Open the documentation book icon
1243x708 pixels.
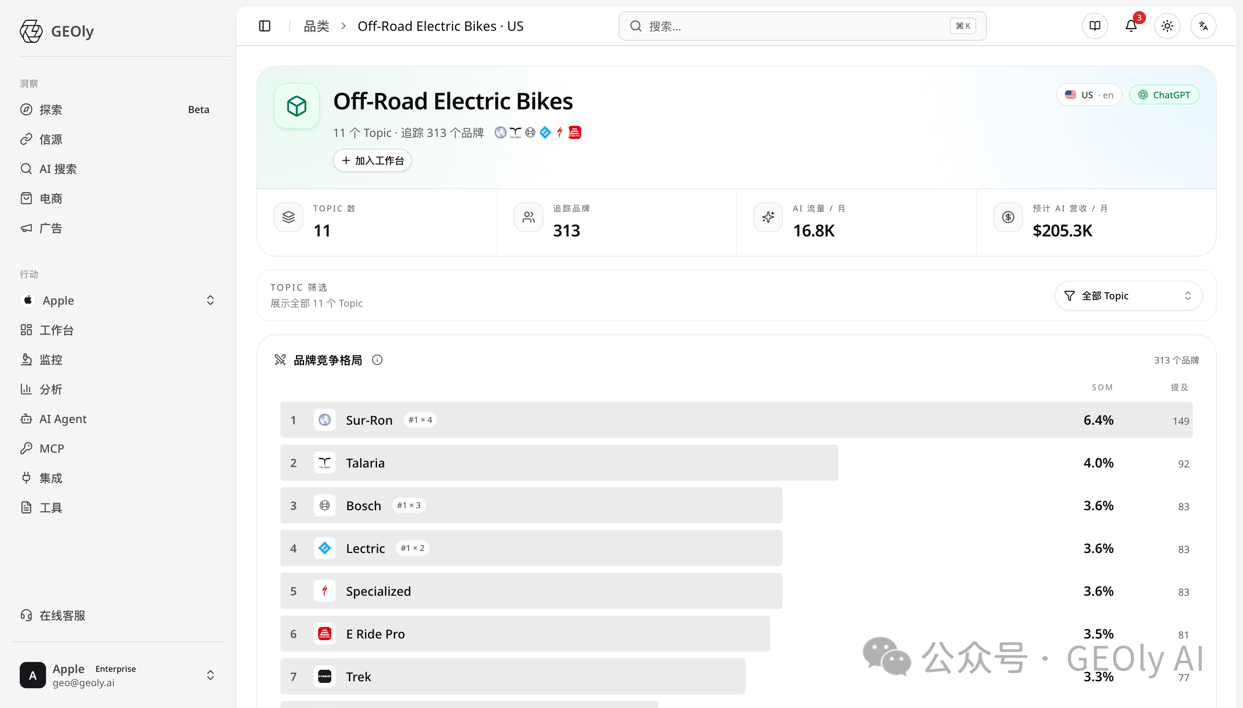click(1095, 26)
